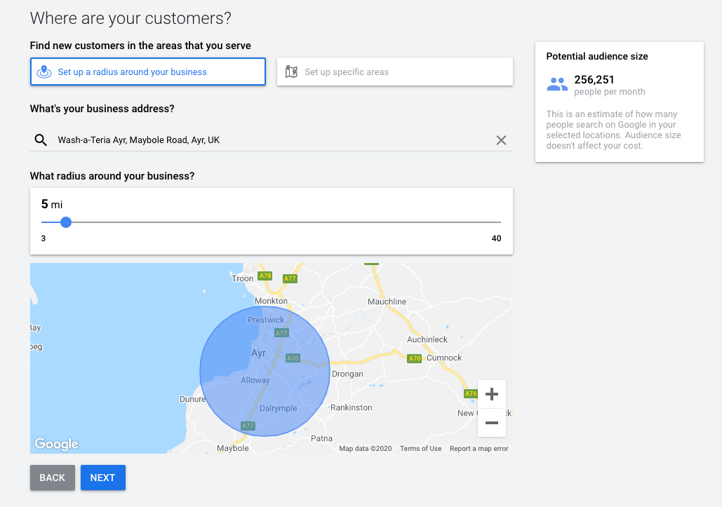This screenshot has height=507, width=722.
Task: Click the Cumnock label on the map
Action: 444,358
